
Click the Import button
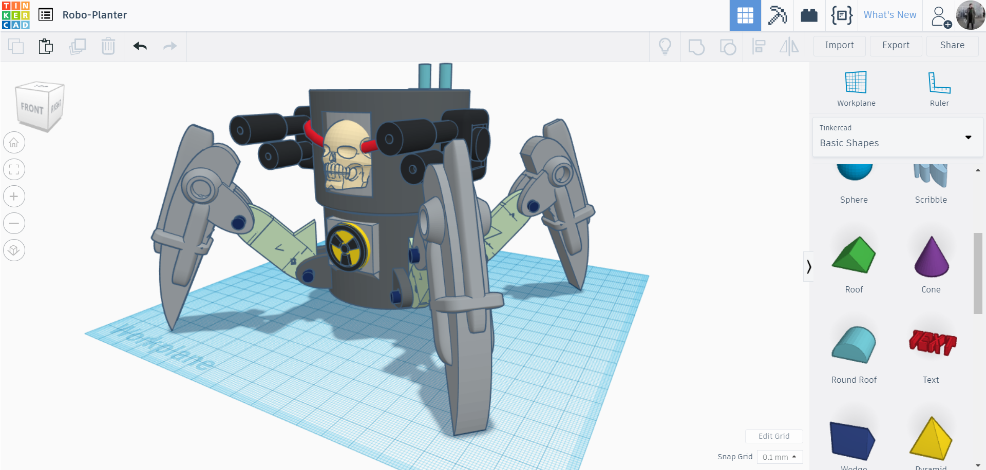pyautogui.click(x=840, y=46)
